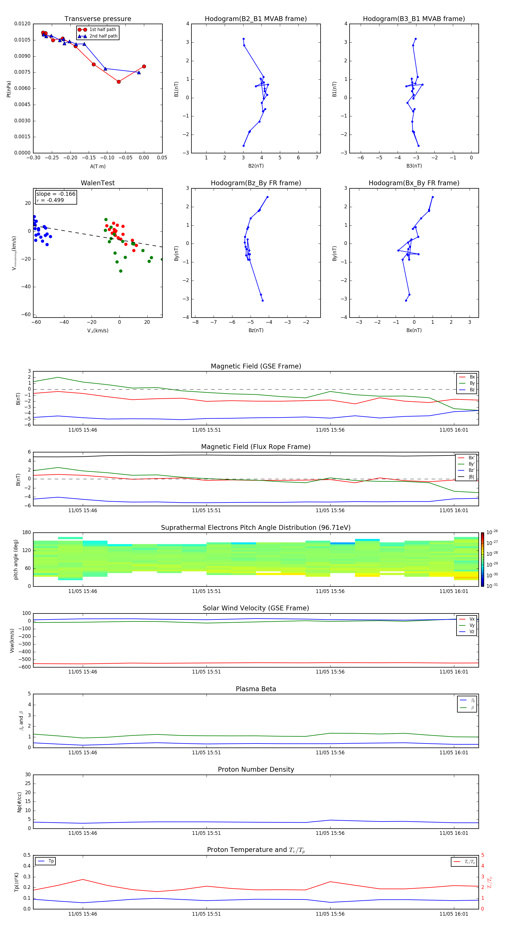
Task: Click the "Magnetic Field (Flux Rope Frame)" title
Action: 256,447
